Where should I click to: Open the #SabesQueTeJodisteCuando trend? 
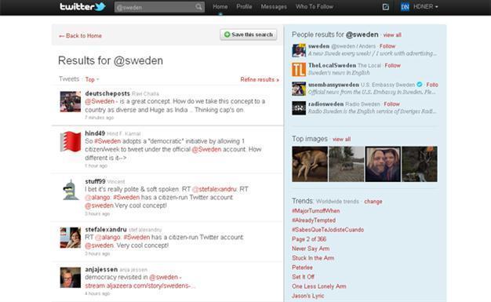[328, 230]
